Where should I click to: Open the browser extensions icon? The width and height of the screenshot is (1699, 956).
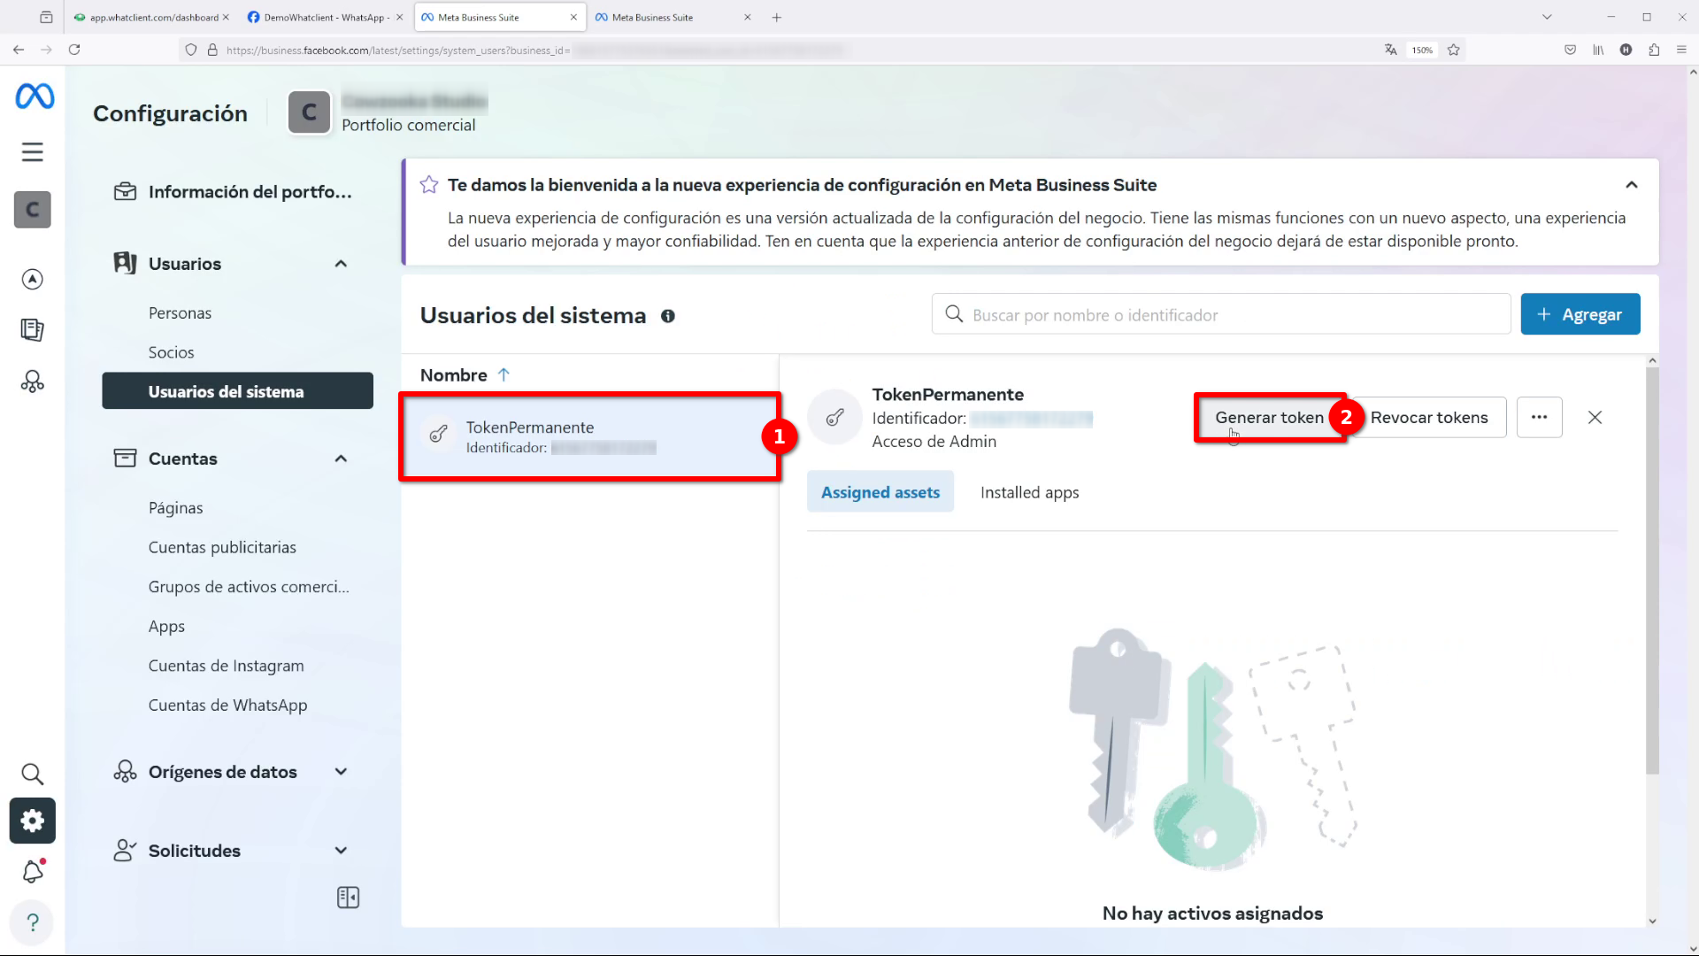[x=1654, y=50]
